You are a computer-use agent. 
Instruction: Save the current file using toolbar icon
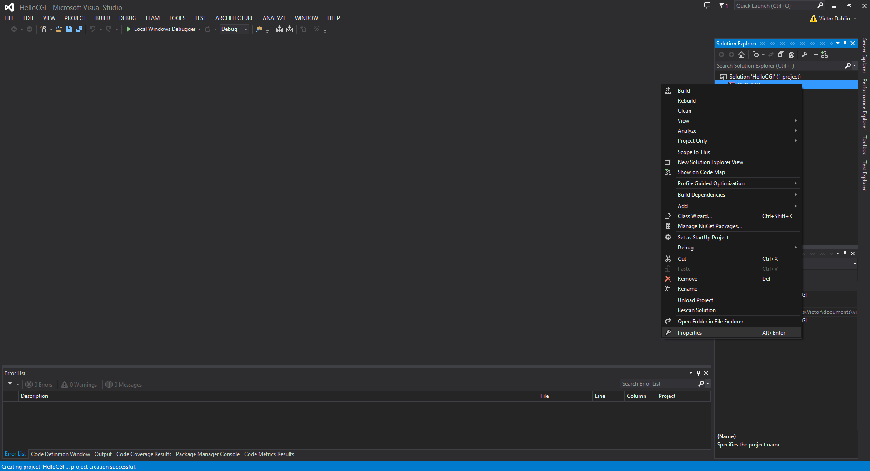[x=69, y=29]
